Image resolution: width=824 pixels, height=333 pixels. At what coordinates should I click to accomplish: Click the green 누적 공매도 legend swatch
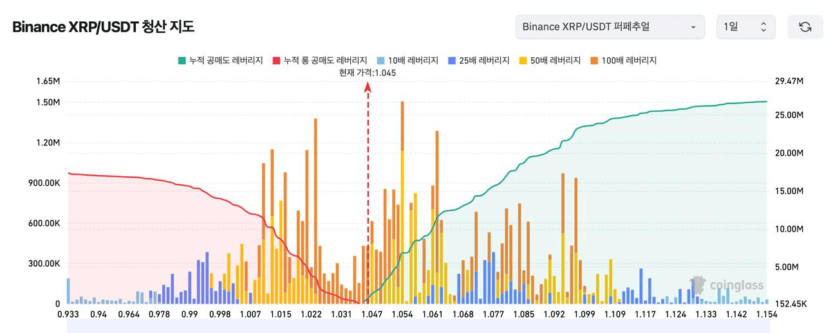coord(182,60)
